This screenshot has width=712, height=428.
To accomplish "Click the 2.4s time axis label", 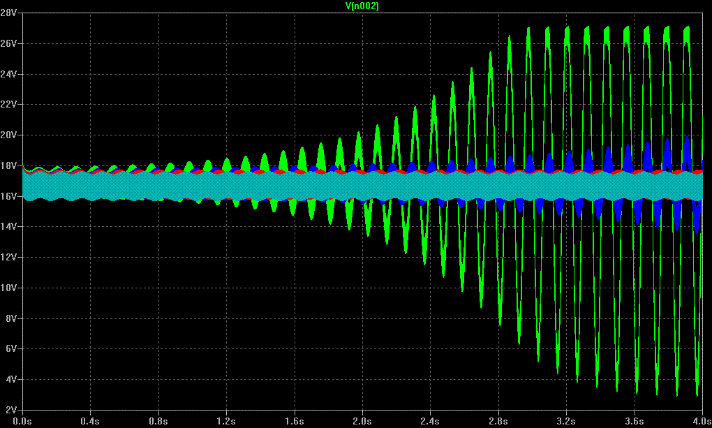I will pyautogui.click(x=430, y=421).
